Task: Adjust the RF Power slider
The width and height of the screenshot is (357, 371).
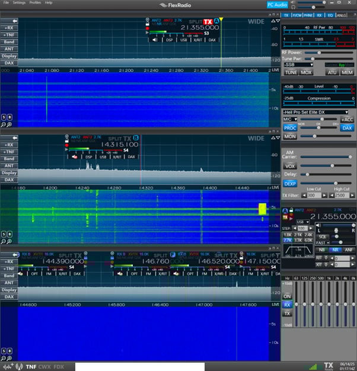Action: (329, 53)
